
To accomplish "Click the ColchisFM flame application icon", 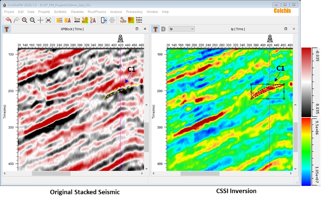I will (5, 5).
